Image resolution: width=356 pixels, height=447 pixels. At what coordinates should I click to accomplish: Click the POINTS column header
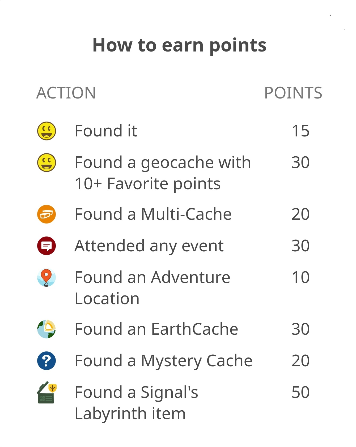pyautogui.click(x=293, y=93)
